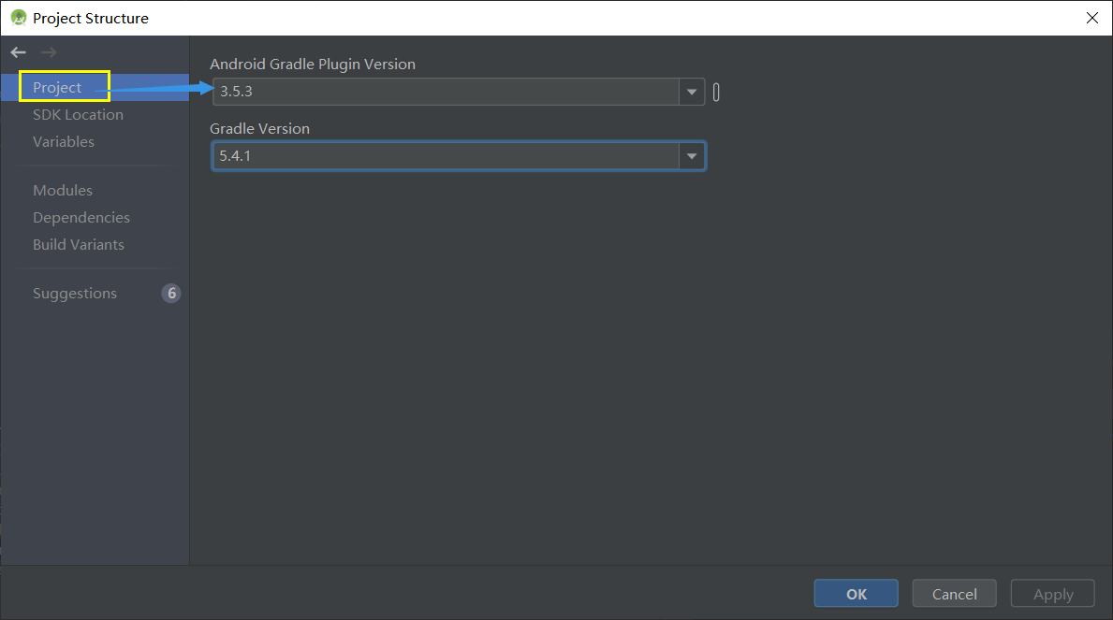This screenshot has height=620, width=1113.
Task: Click the Suggestions count badge showing 6
Action: coord(170,293)
